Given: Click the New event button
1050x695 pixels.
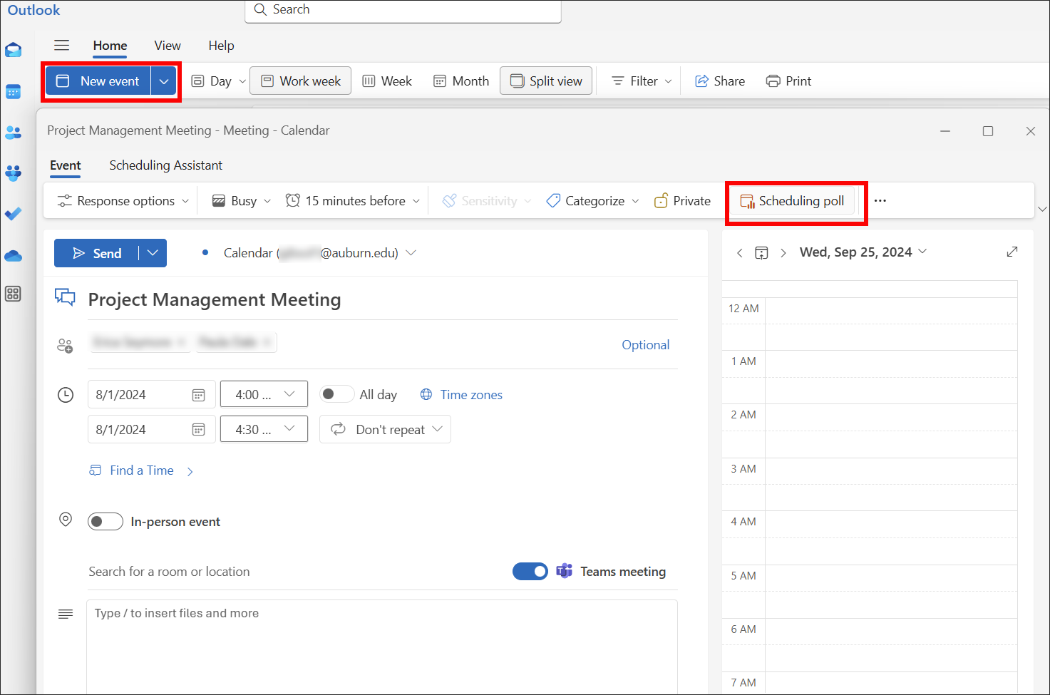Looking at the screenshot, I should click(98, 81).
